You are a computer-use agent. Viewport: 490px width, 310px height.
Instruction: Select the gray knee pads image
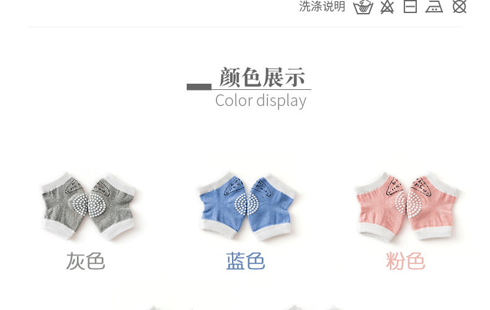pyautogui.click(x=88, y=206)
